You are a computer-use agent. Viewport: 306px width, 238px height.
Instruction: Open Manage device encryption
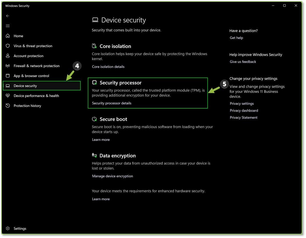tap(112, 176)
